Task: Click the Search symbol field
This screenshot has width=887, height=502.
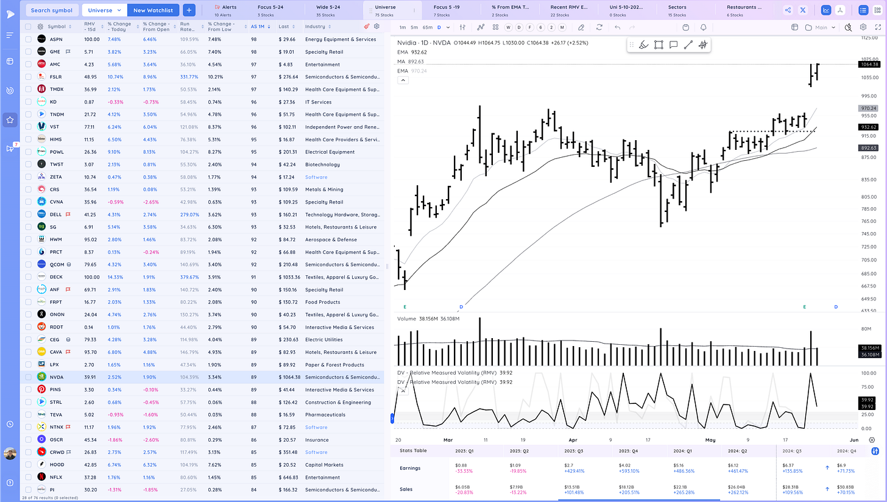Action: coord(51,10)
